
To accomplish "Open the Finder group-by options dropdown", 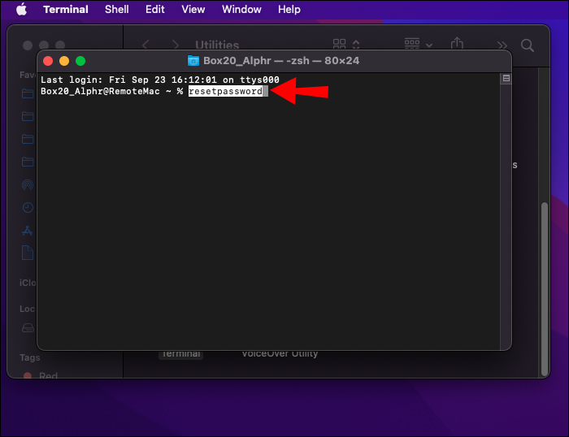I will point(418,44).
